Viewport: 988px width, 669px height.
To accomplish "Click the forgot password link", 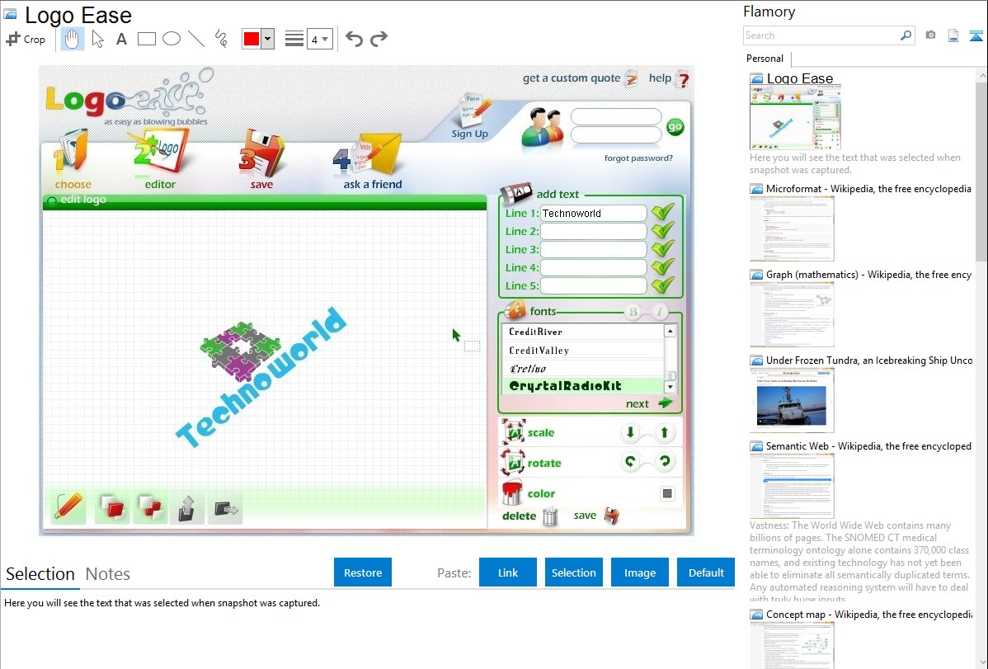I will tap(638, 158).
